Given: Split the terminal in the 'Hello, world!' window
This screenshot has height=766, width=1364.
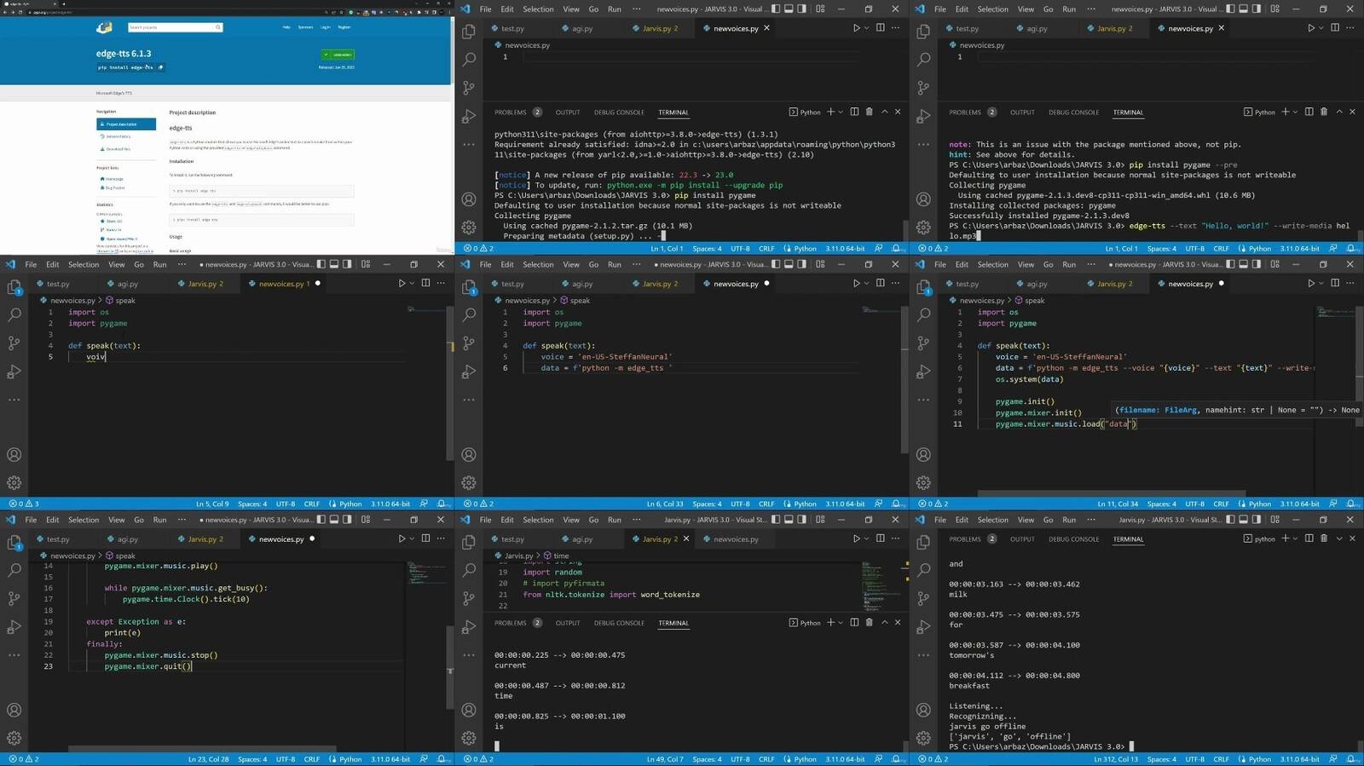Looking at the screenshot, I should coord(1309,112).
